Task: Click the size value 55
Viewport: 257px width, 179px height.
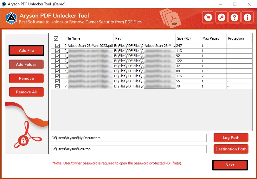Action: coord(178,81)
